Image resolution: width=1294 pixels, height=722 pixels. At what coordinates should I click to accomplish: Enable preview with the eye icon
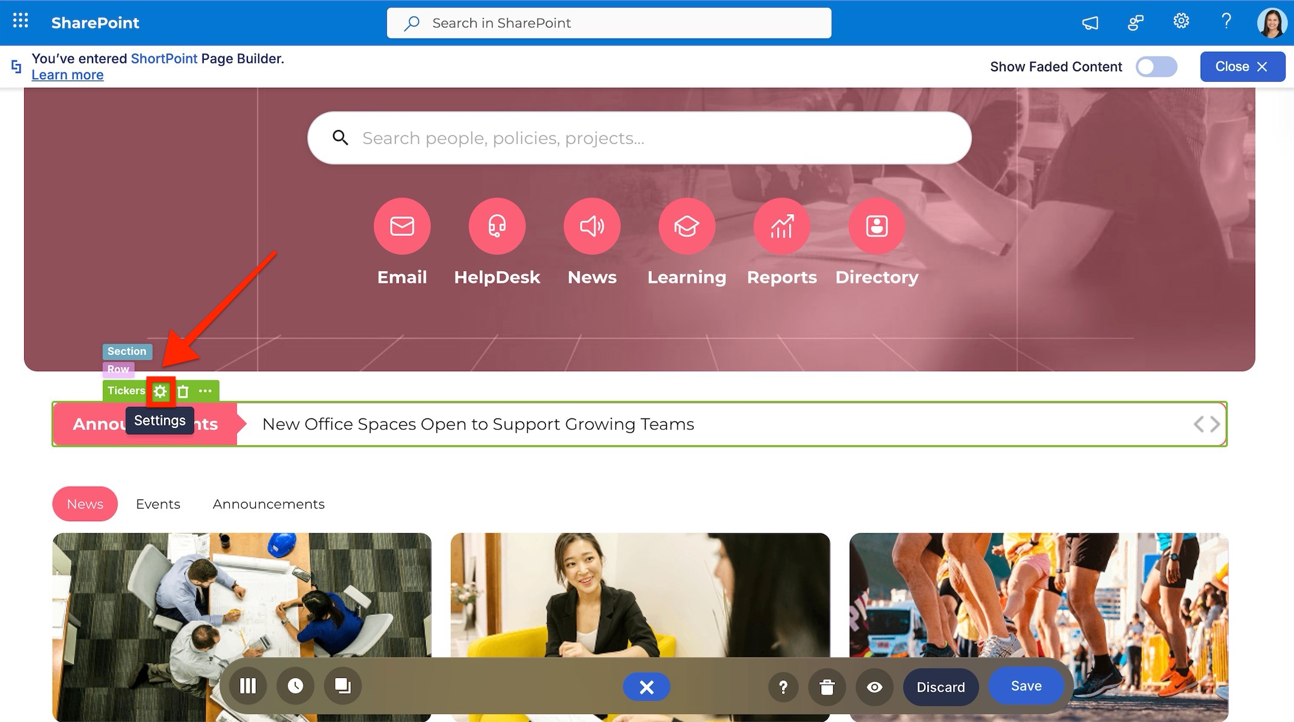point(874,687)
